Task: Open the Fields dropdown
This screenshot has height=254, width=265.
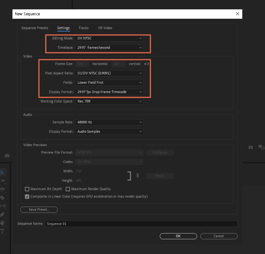Action: [x=109, y=82]
